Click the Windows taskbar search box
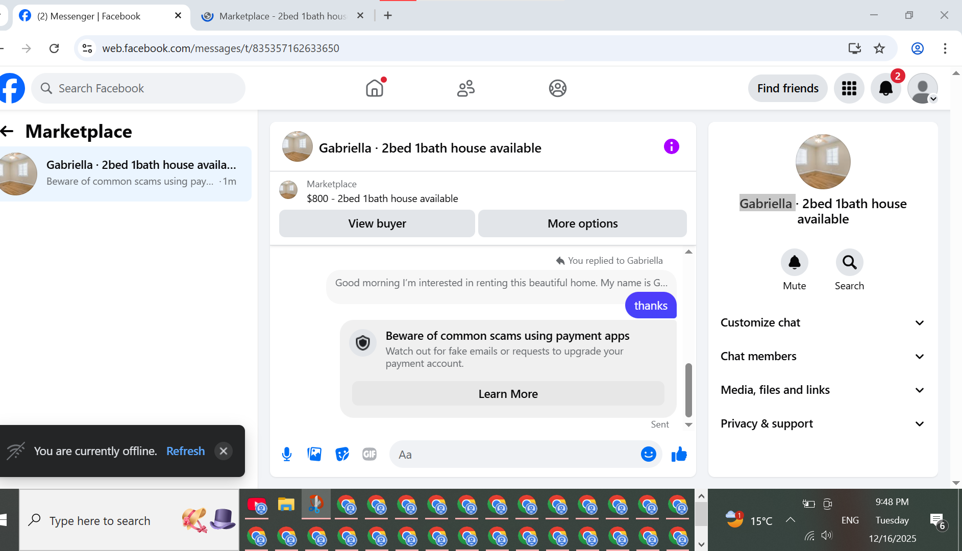This screenshot has height=551, width=962. tap(129, 520)
